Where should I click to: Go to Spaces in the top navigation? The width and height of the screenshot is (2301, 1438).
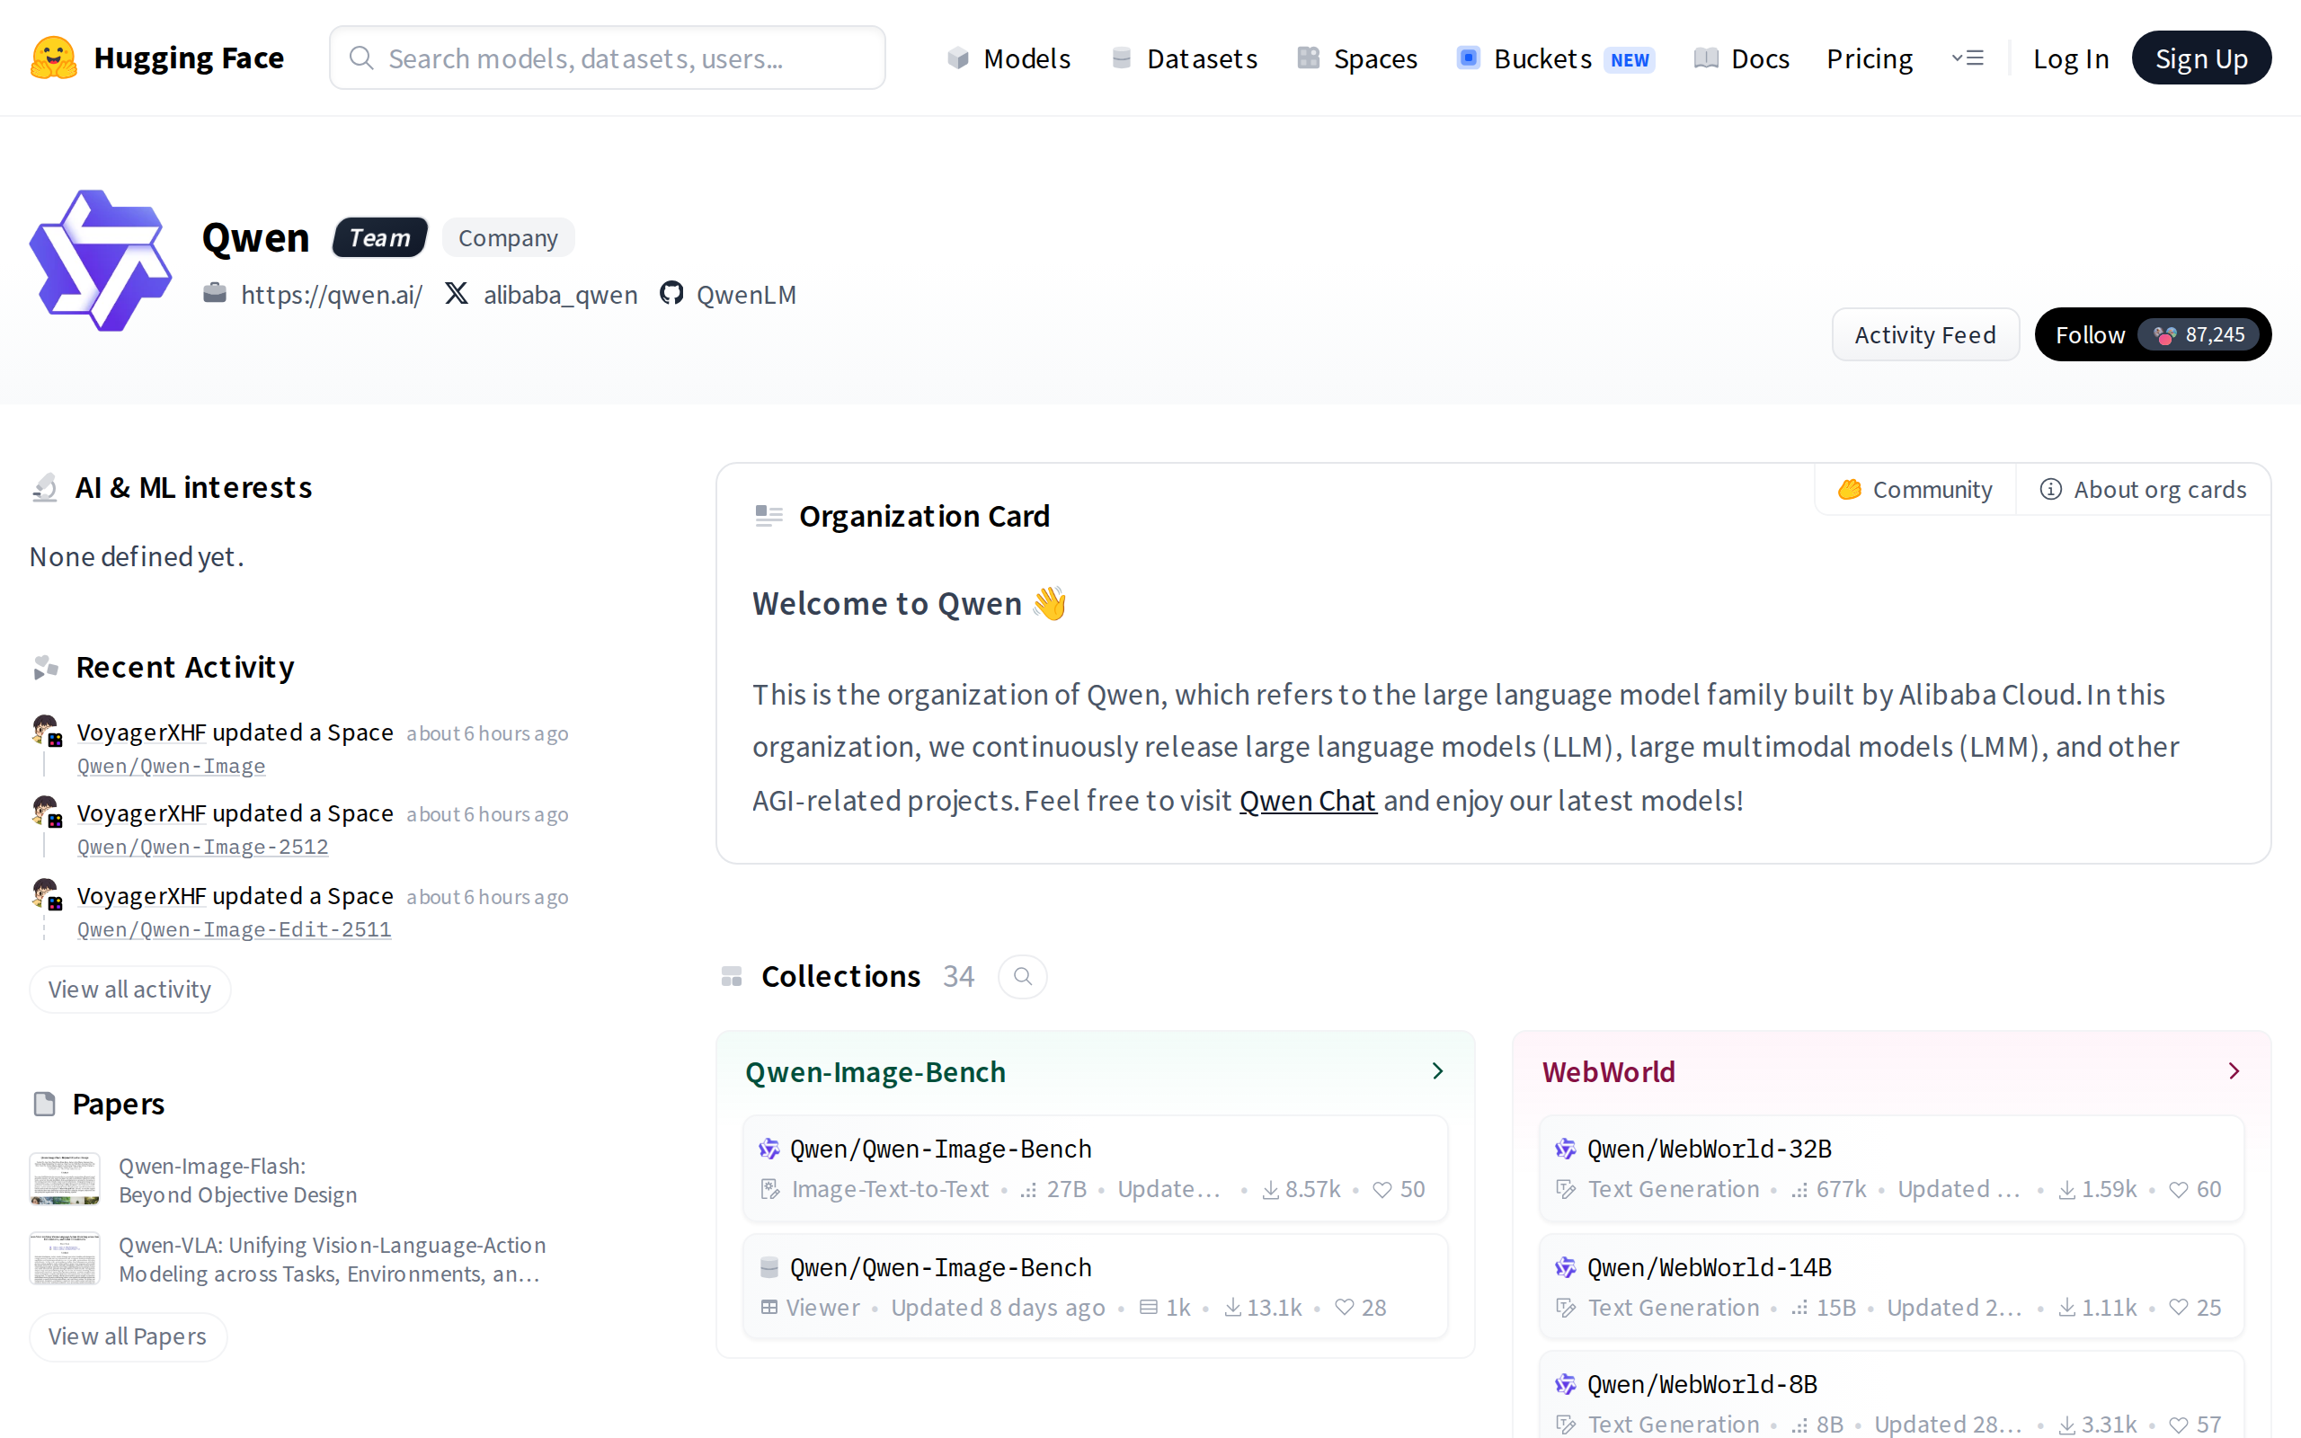tap(1357, 59)
